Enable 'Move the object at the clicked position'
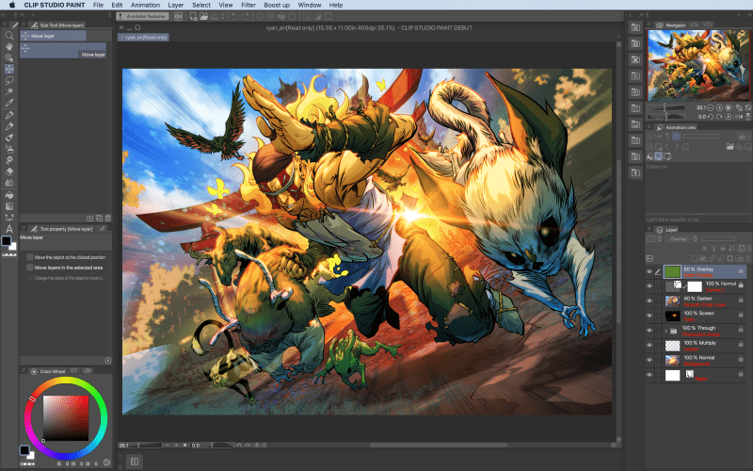The width and height of the screenshot is (753, 471). pos(29,257)
